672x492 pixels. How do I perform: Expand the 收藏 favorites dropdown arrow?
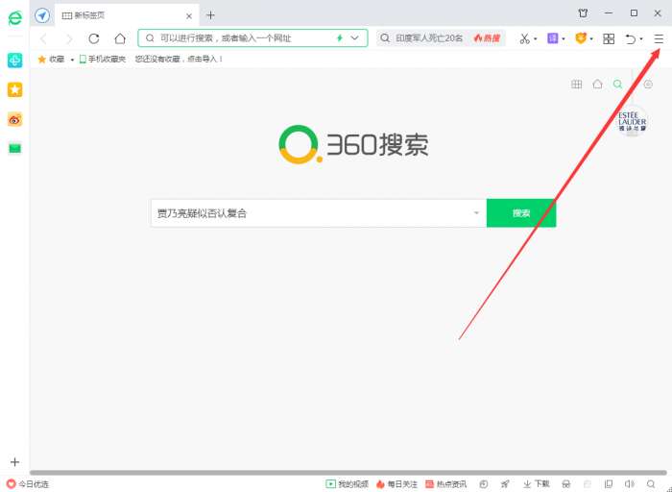pos(72,60)
